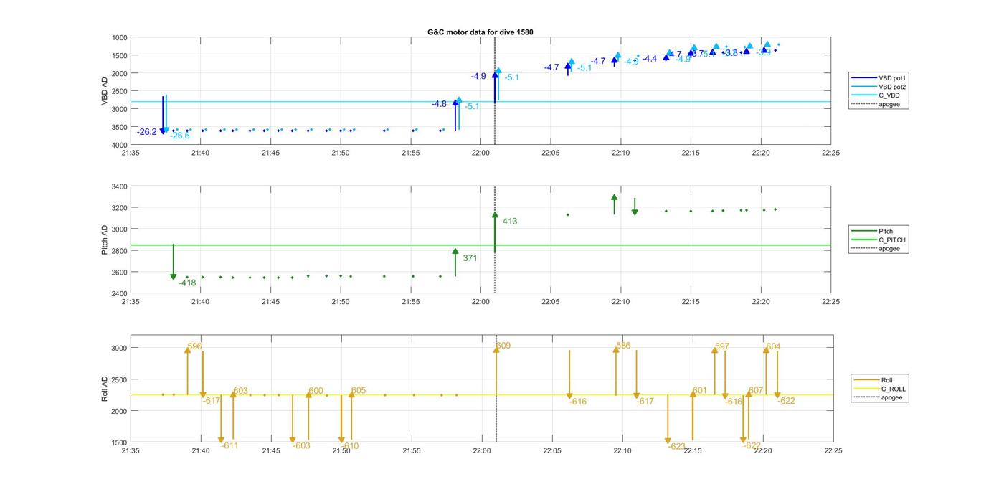
Task: Click the "-418" pitch data label
Action: click(187, 283)
